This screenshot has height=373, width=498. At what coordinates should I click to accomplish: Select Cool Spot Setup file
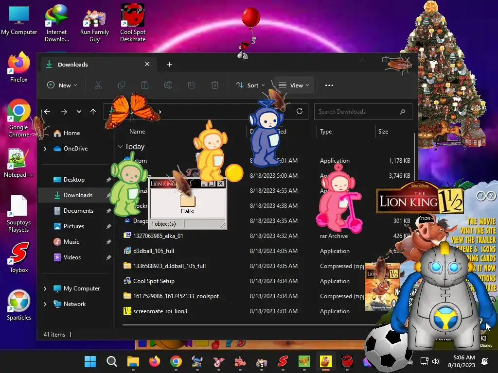(154, 281)
